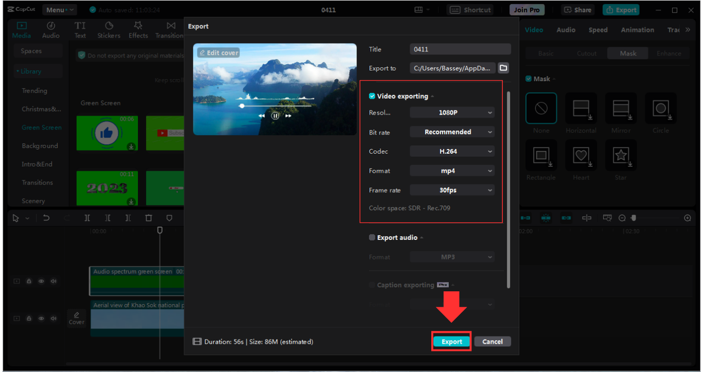The width and height of the screenshot is (703, 372).
Task: Pause the cover preview playback
Action: (x=275, y=116)
